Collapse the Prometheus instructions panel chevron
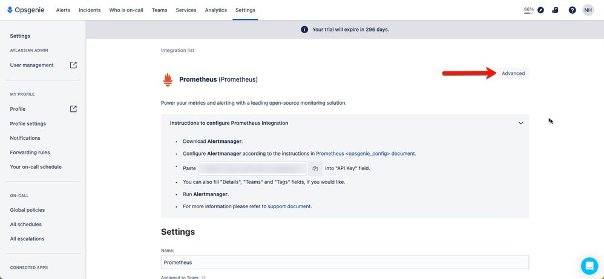The image size is (604, 279). pos(520,123)
